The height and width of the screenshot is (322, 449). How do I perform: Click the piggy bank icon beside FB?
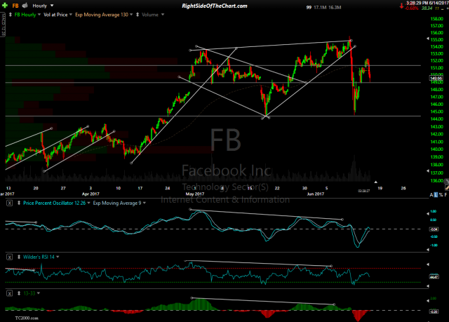coord(25,6)
